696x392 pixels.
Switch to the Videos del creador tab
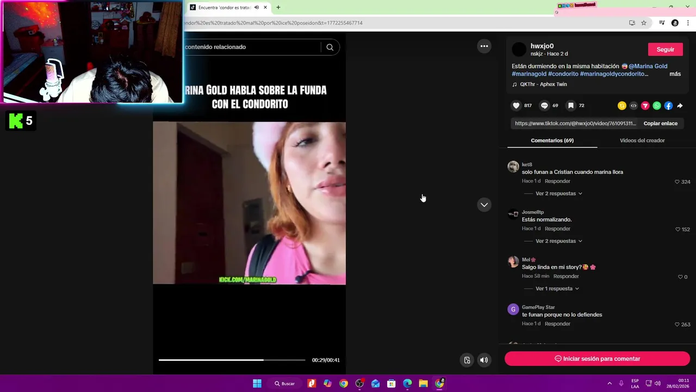pyautogui.click(x=642, y=140)
